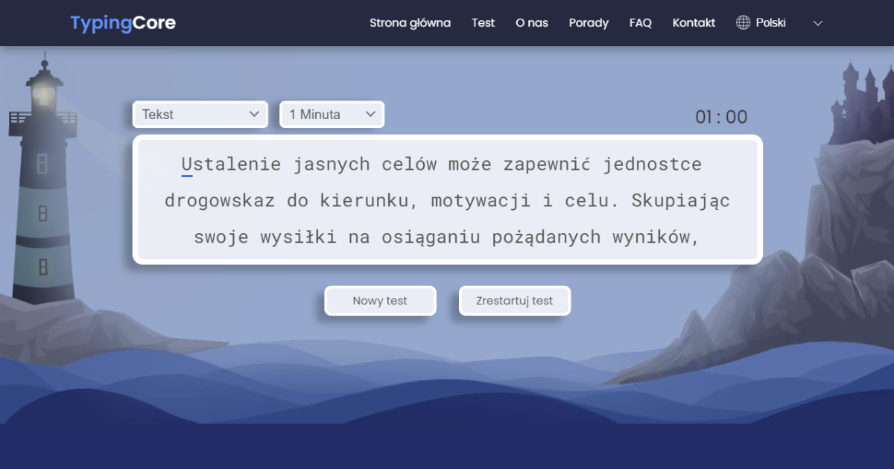Open the Kontakt page
This screenshot has width=894, height=469.
pyautogui.click(x=693, y=23)
